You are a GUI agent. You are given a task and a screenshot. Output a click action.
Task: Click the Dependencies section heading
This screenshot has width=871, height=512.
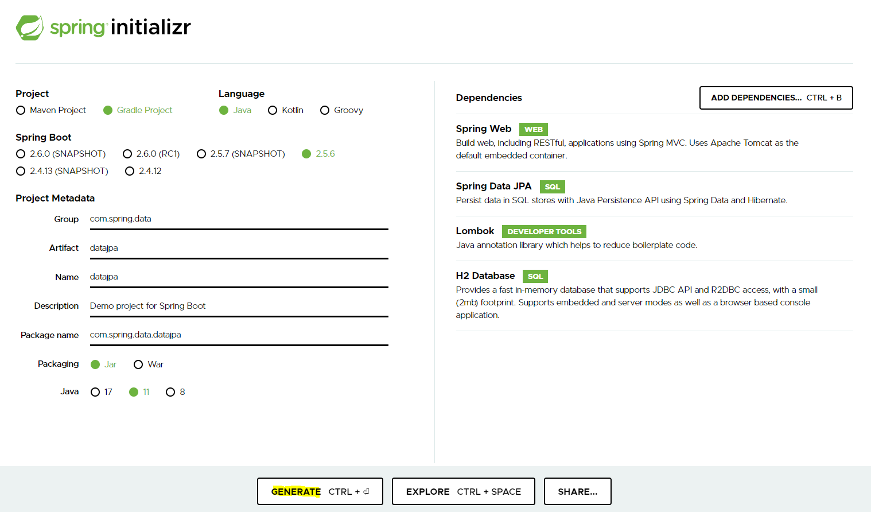[489, 98]
